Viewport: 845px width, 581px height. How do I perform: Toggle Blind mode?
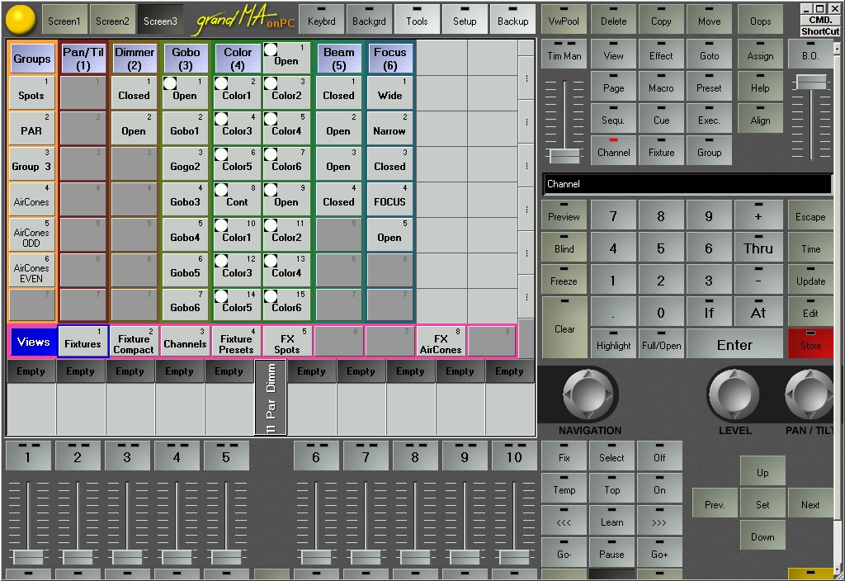pos(564,248)
